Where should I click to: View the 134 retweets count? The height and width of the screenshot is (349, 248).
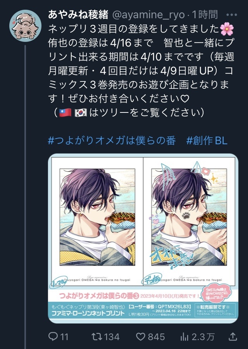pyautogui.click(x=111, y=337)
